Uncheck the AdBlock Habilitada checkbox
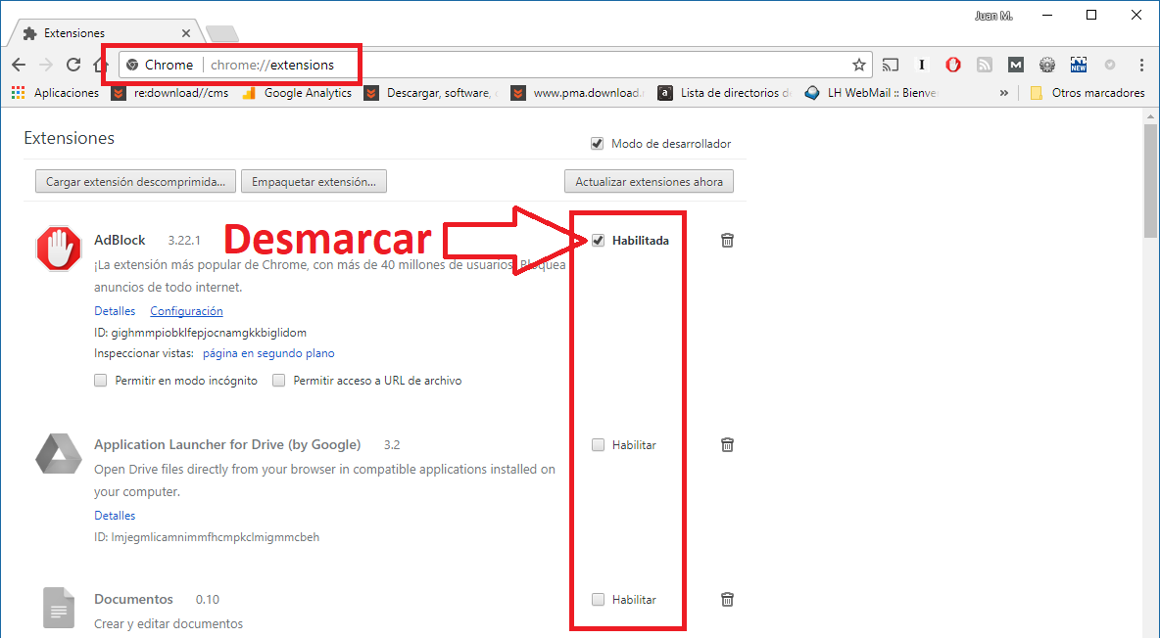Screen dimensions: 1160x638 click(598, 241)
